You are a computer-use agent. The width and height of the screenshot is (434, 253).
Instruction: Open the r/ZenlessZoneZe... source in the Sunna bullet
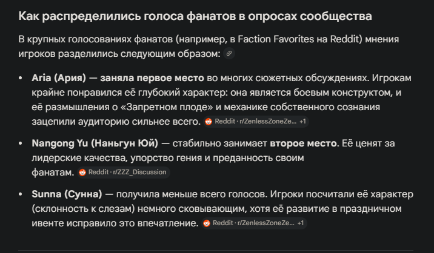click(254, 223)
